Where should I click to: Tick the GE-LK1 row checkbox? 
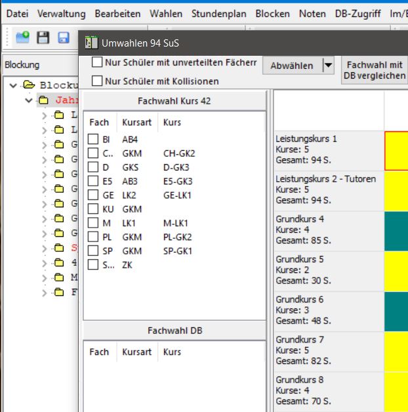coord(93,195)
